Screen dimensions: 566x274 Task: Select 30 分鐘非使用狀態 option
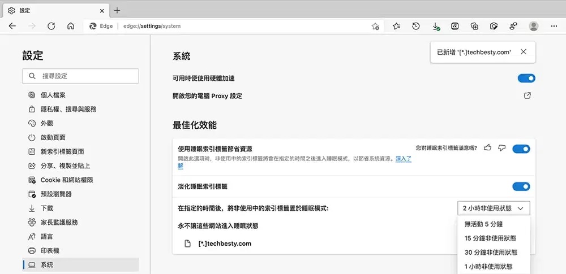pos(494,253)
